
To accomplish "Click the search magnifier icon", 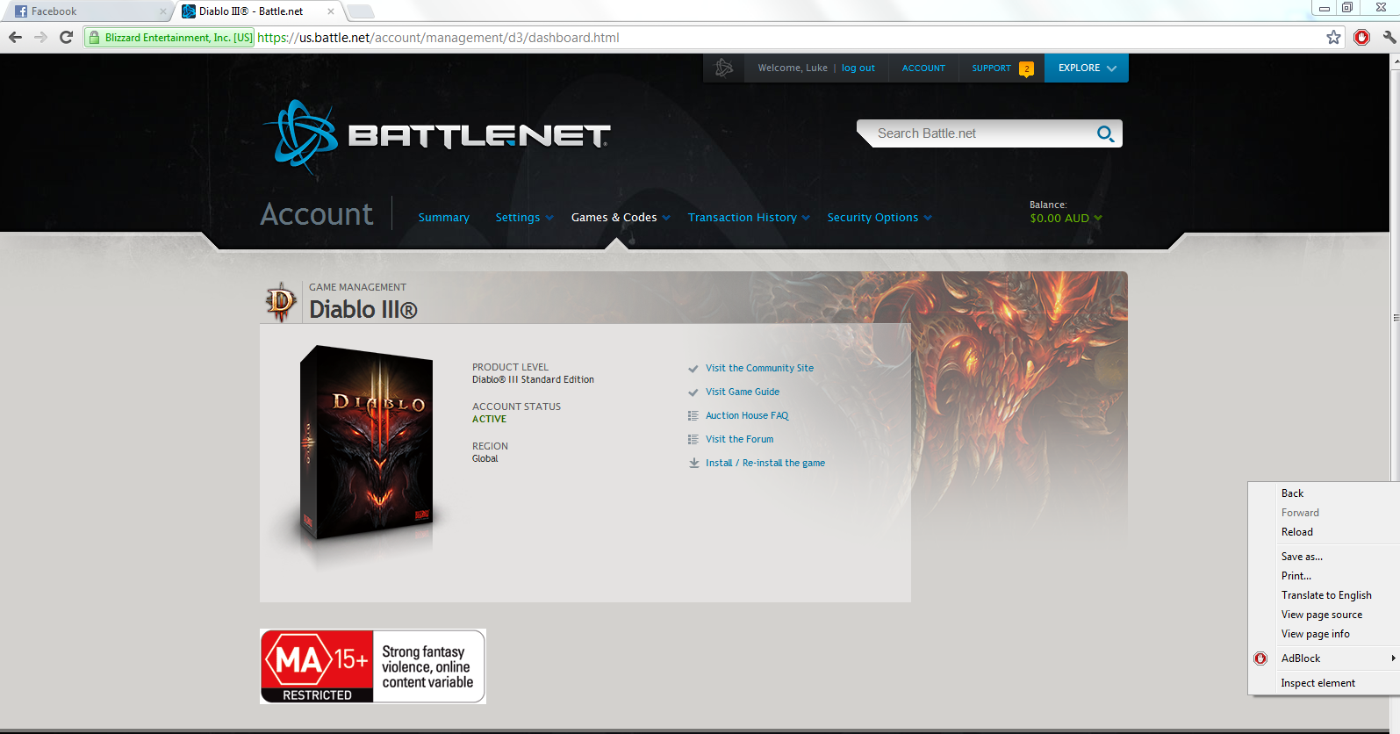I will coord(1105,133).
